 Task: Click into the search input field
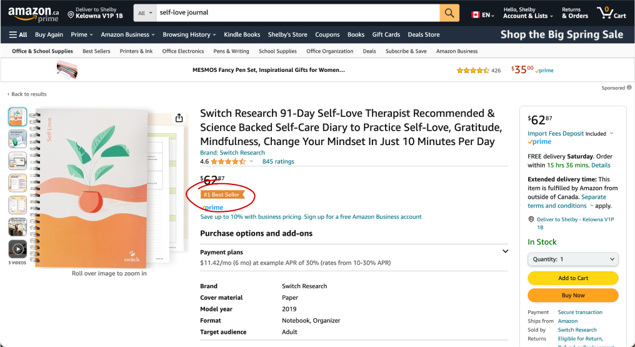(297, 13)
